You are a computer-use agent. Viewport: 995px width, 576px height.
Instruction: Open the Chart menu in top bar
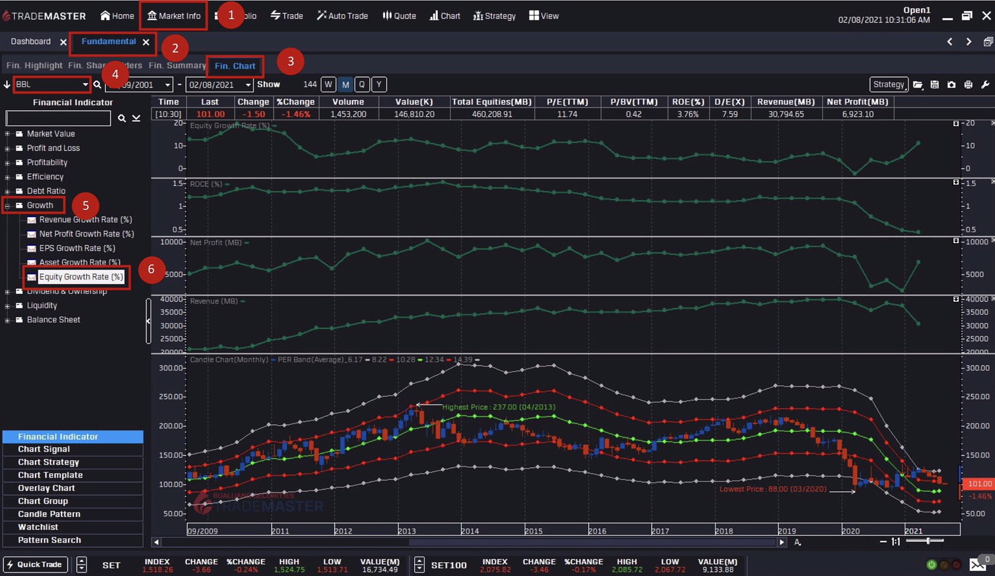445,16
